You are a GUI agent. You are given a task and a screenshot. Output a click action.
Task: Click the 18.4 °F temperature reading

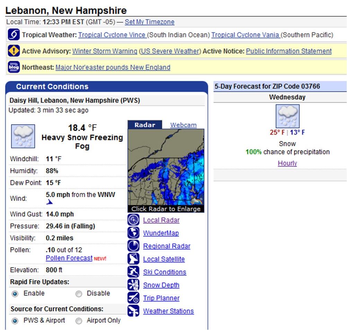pyautogui.click(x=82, y=128)
